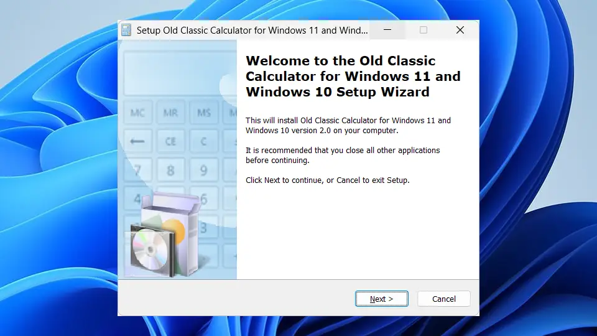Minimize the Old Classic Calculator setup window

tap(387, 30)
